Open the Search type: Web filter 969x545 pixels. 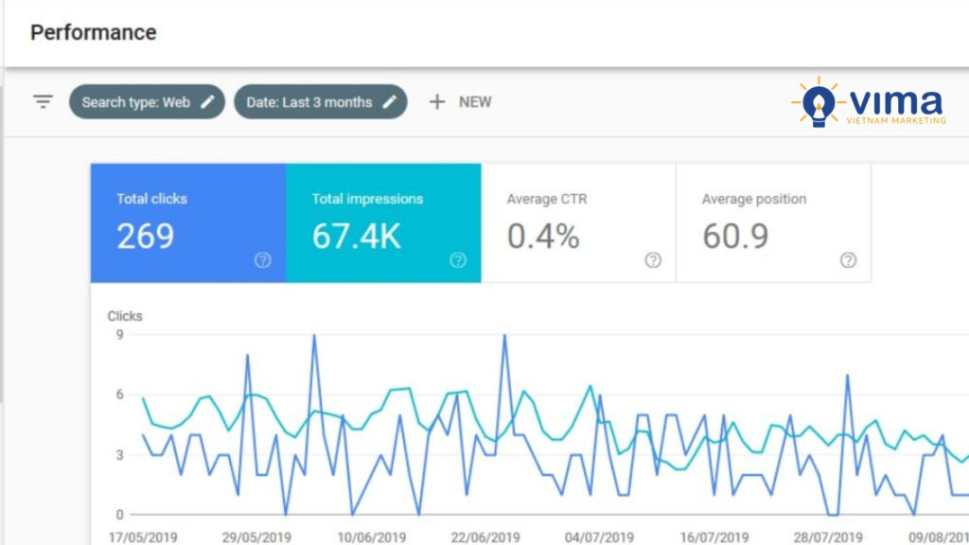click(x=135, y=102)
